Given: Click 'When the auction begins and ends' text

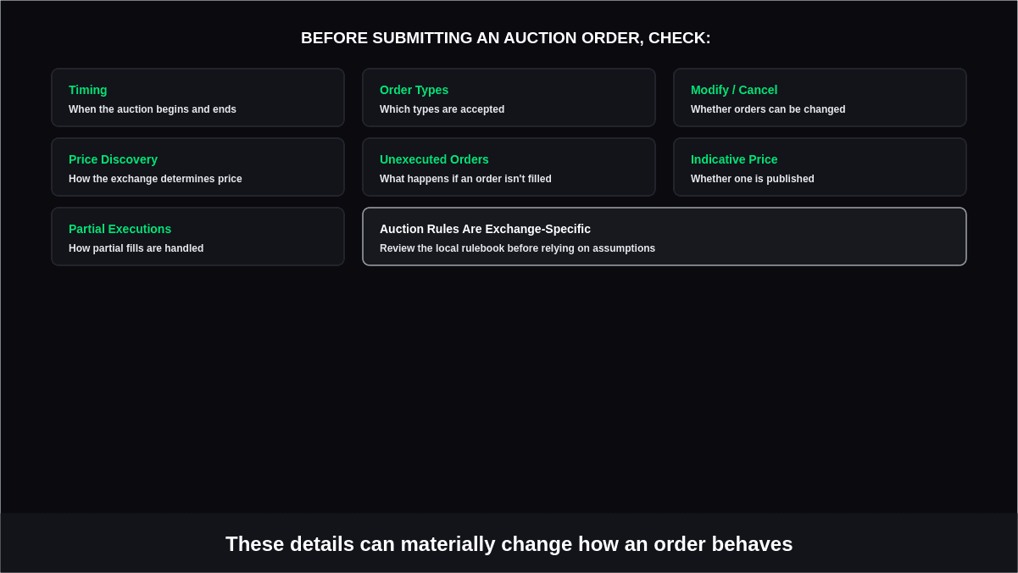Looking at the screenshot, I should pyautogui.click(x=153, y=109).
